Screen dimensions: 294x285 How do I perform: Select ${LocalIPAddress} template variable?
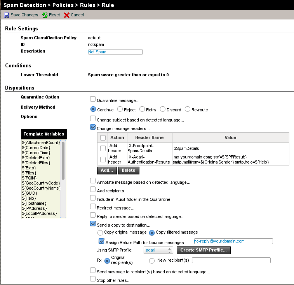(x=39, y=214)
